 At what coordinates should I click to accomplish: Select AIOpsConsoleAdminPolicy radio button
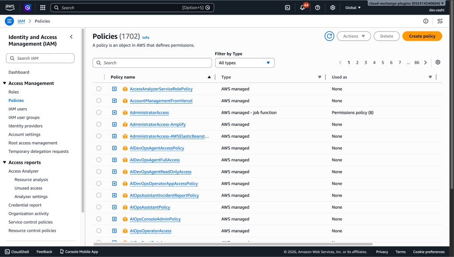point(99,219)
